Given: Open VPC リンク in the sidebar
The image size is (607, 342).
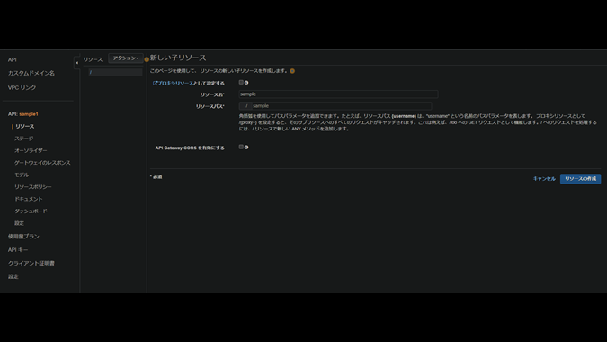Looking at the screenshot, I should pos(22,88).
